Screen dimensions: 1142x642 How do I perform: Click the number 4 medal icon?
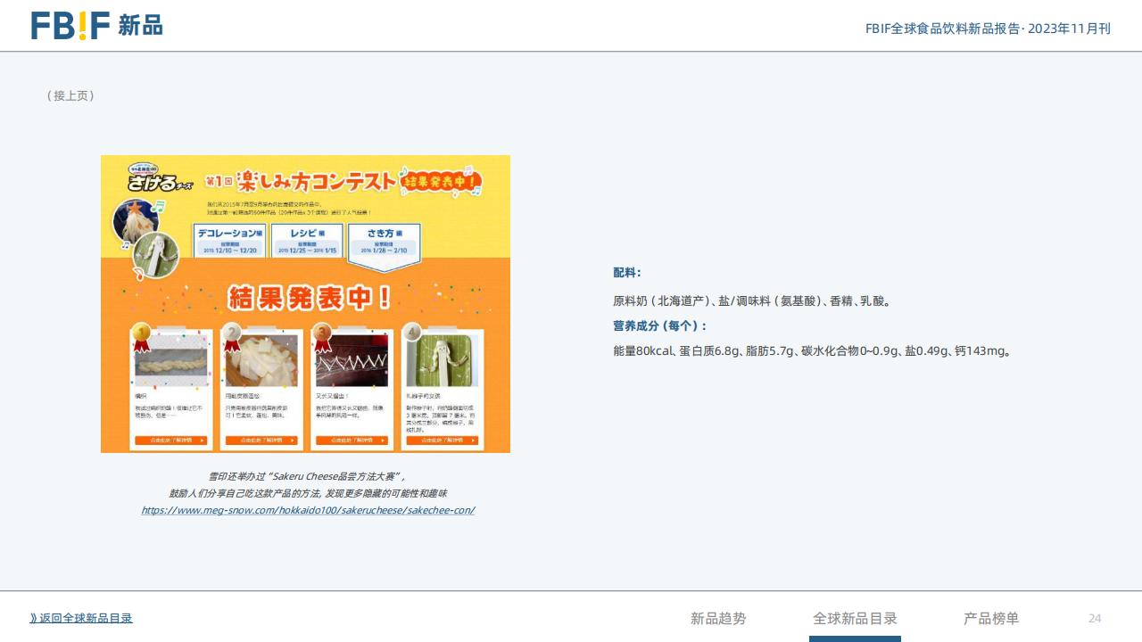coord(411,333)
